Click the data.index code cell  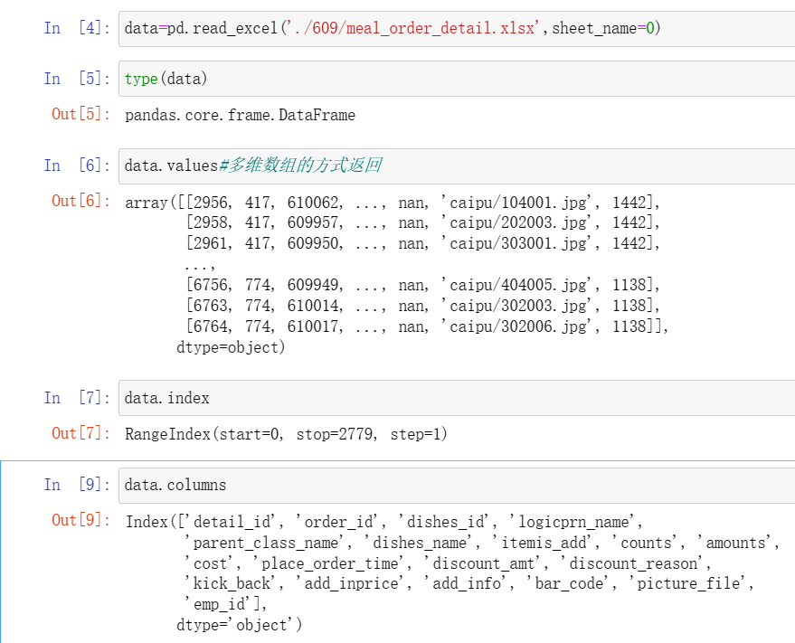[x=457, y=398]
